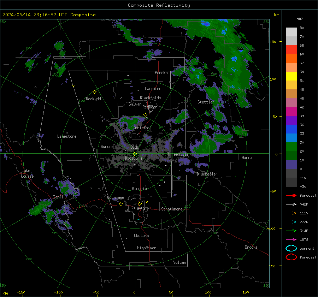Click the RedDeer city label

[150, 107]
